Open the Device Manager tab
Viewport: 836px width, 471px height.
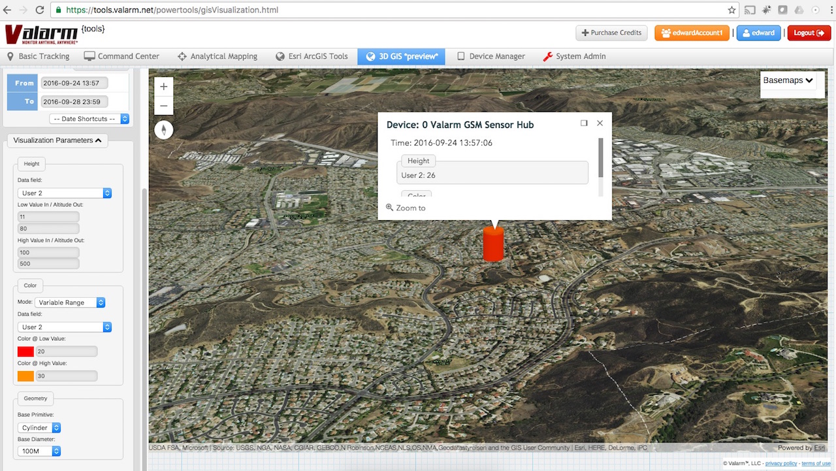click(x=490, y=56)
